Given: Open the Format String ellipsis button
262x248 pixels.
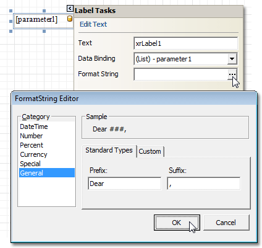Looking at the screenshot, I should [x=232, y=74].
